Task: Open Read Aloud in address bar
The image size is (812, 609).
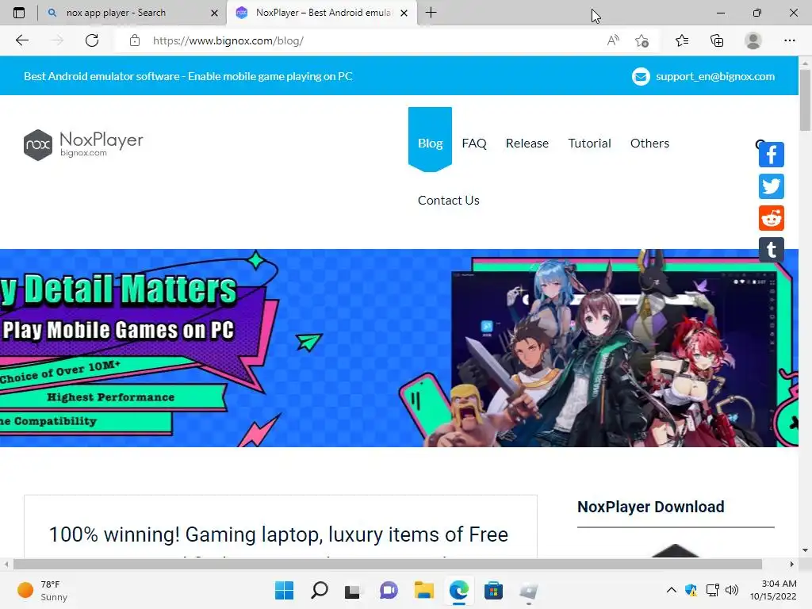Action: (613, 40)
